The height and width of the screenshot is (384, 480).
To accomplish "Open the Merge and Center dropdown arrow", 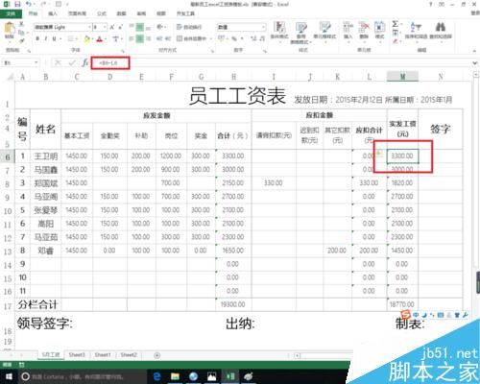I will [x=211, y=38].
